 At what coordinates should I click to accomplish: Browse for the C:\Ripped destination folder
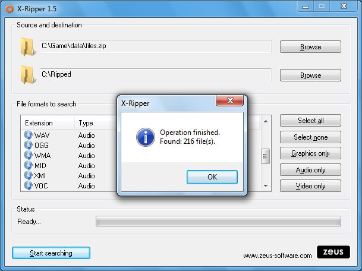click(310, 75)
